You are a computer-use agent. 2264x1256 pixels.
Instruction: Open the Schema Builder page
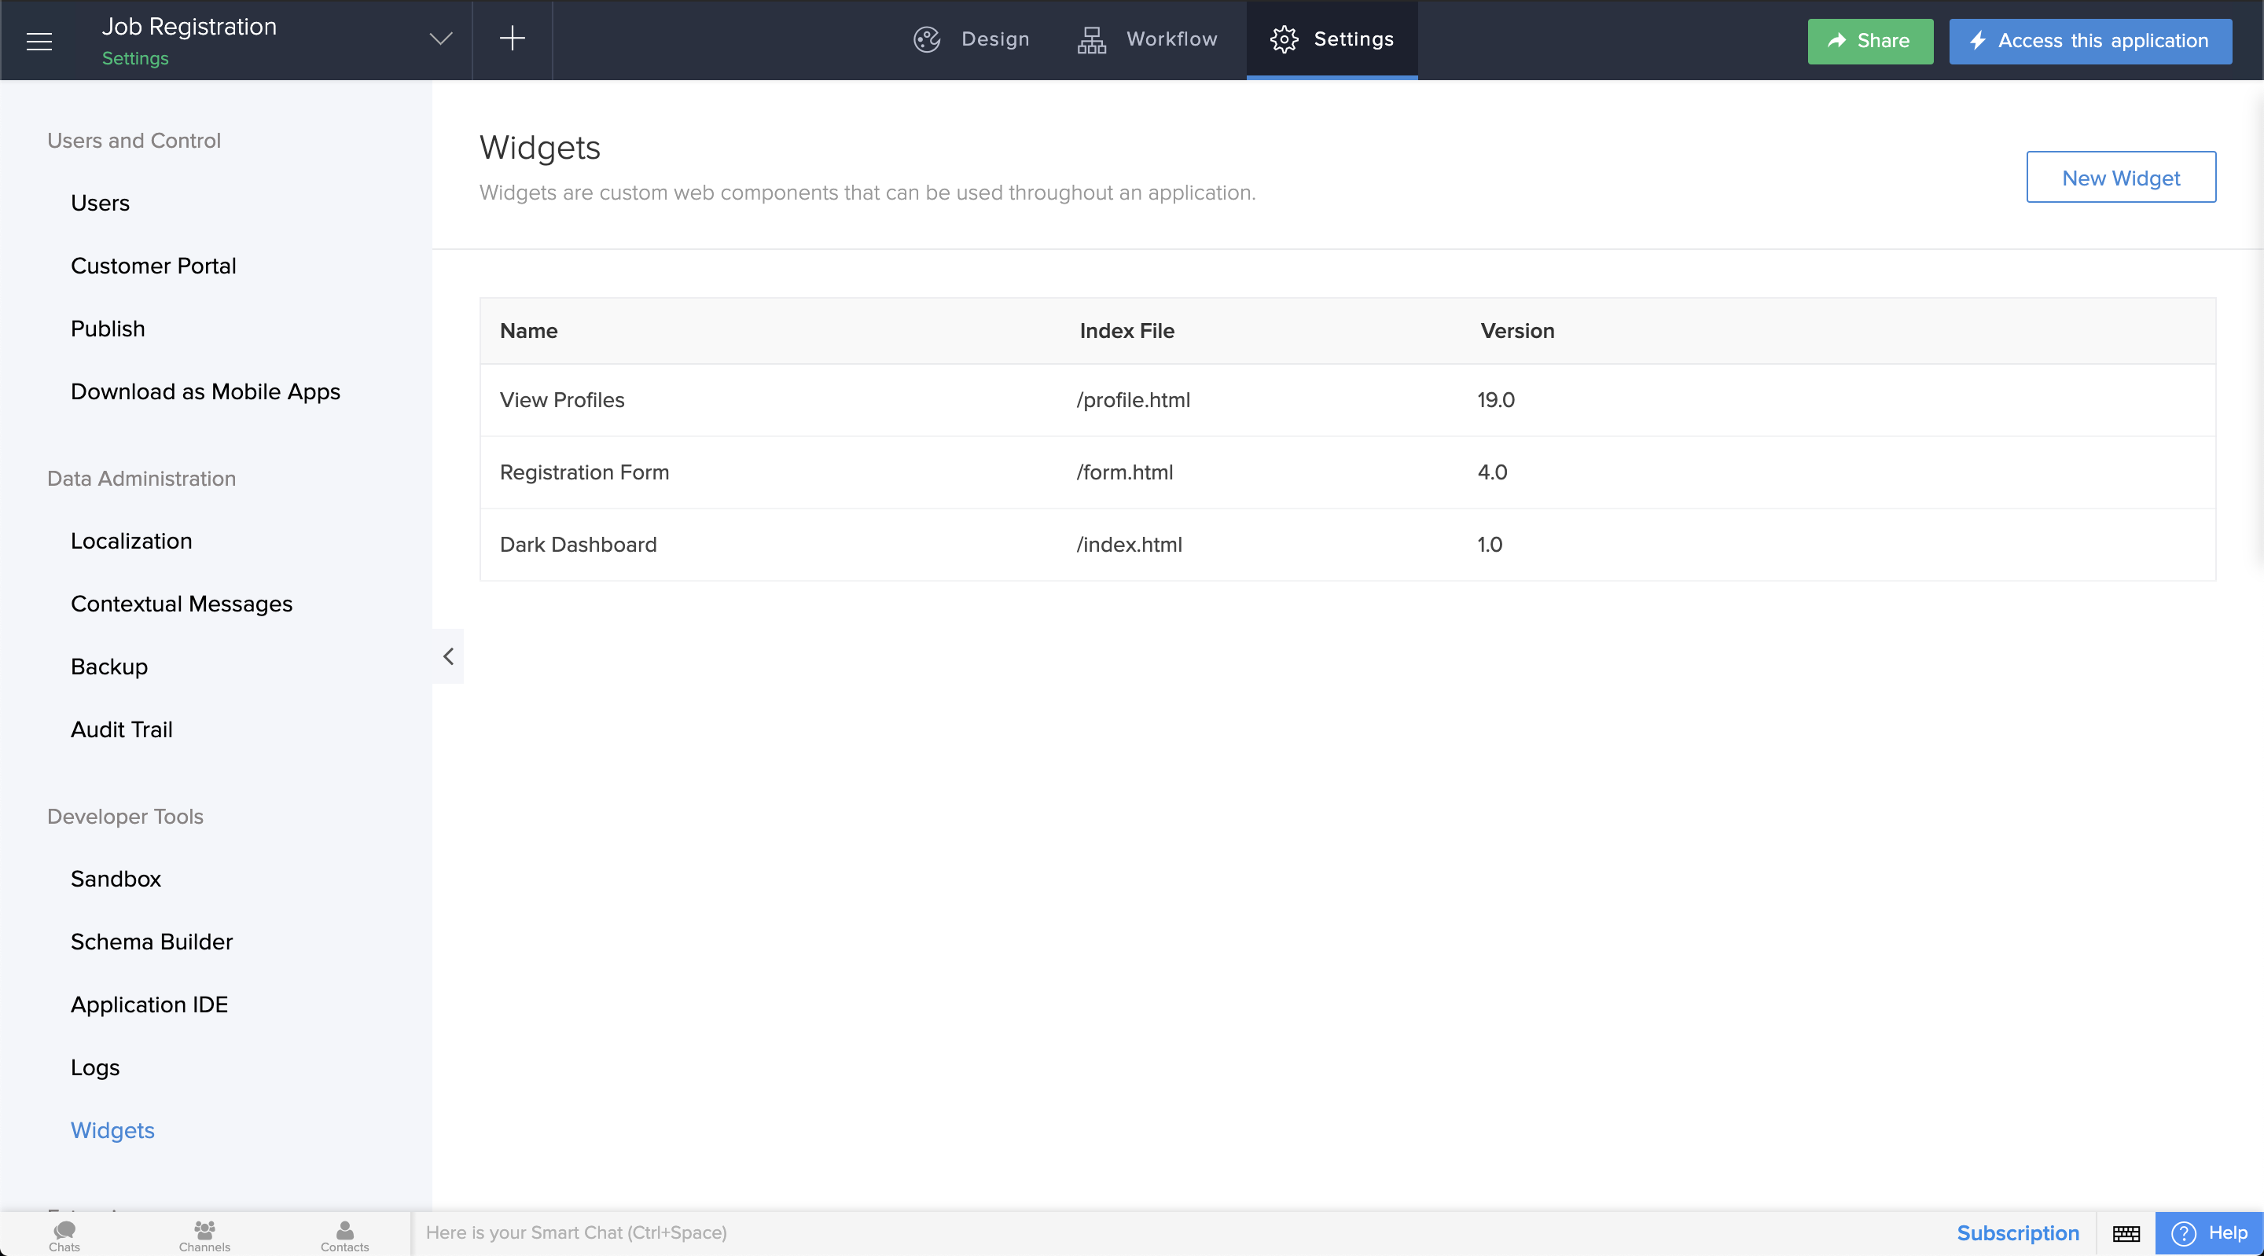151,942
